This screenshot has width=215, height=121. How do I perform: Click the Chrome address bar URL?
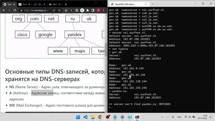click(36, 10)
